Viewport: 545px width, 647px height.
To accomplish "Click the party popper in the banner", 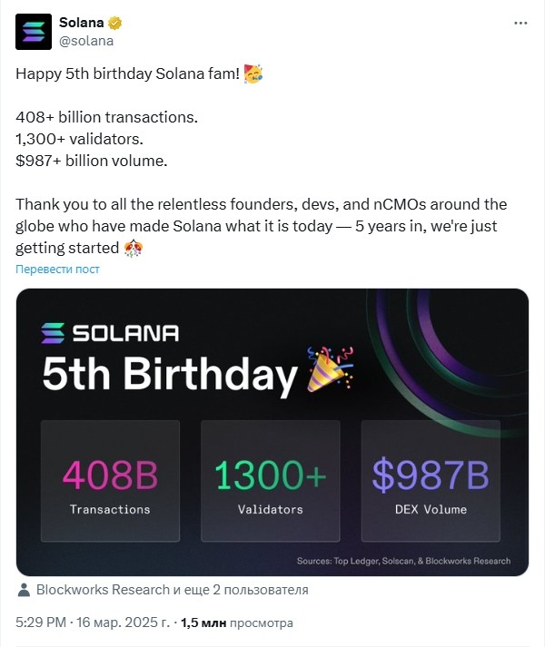I will coord(330,369).
